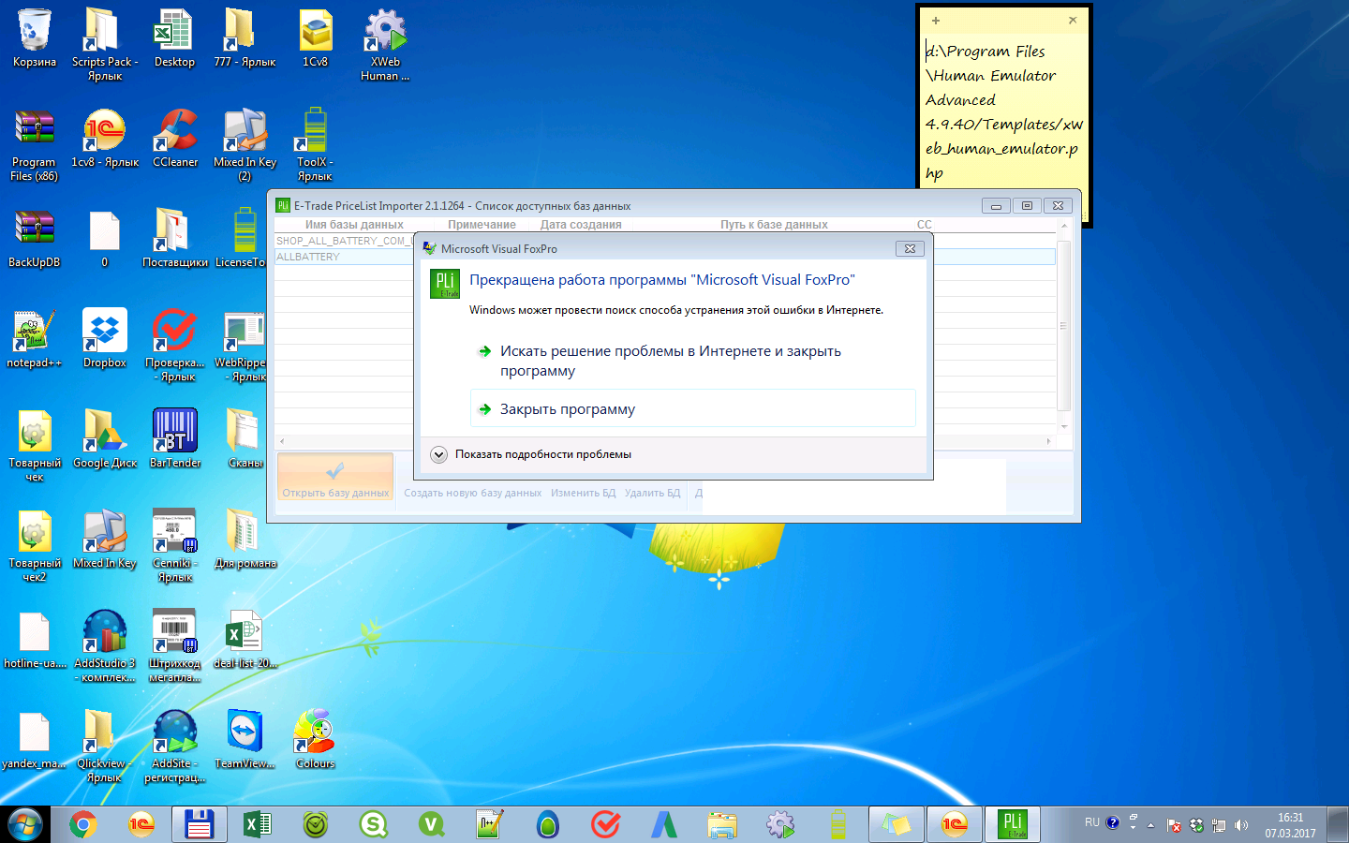Click the CC column header
This screenshot has width=1349, height=843.
click(925, 225)
